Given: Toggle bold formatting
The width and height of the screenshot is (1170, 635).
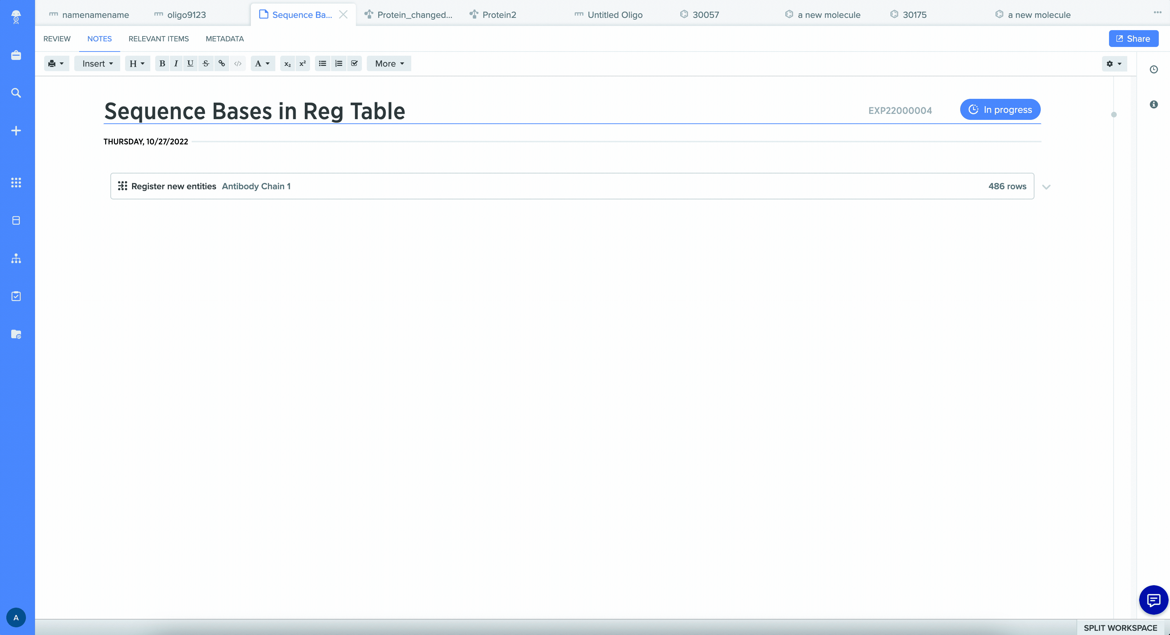Looking at the screenshot, I should 162,63.
